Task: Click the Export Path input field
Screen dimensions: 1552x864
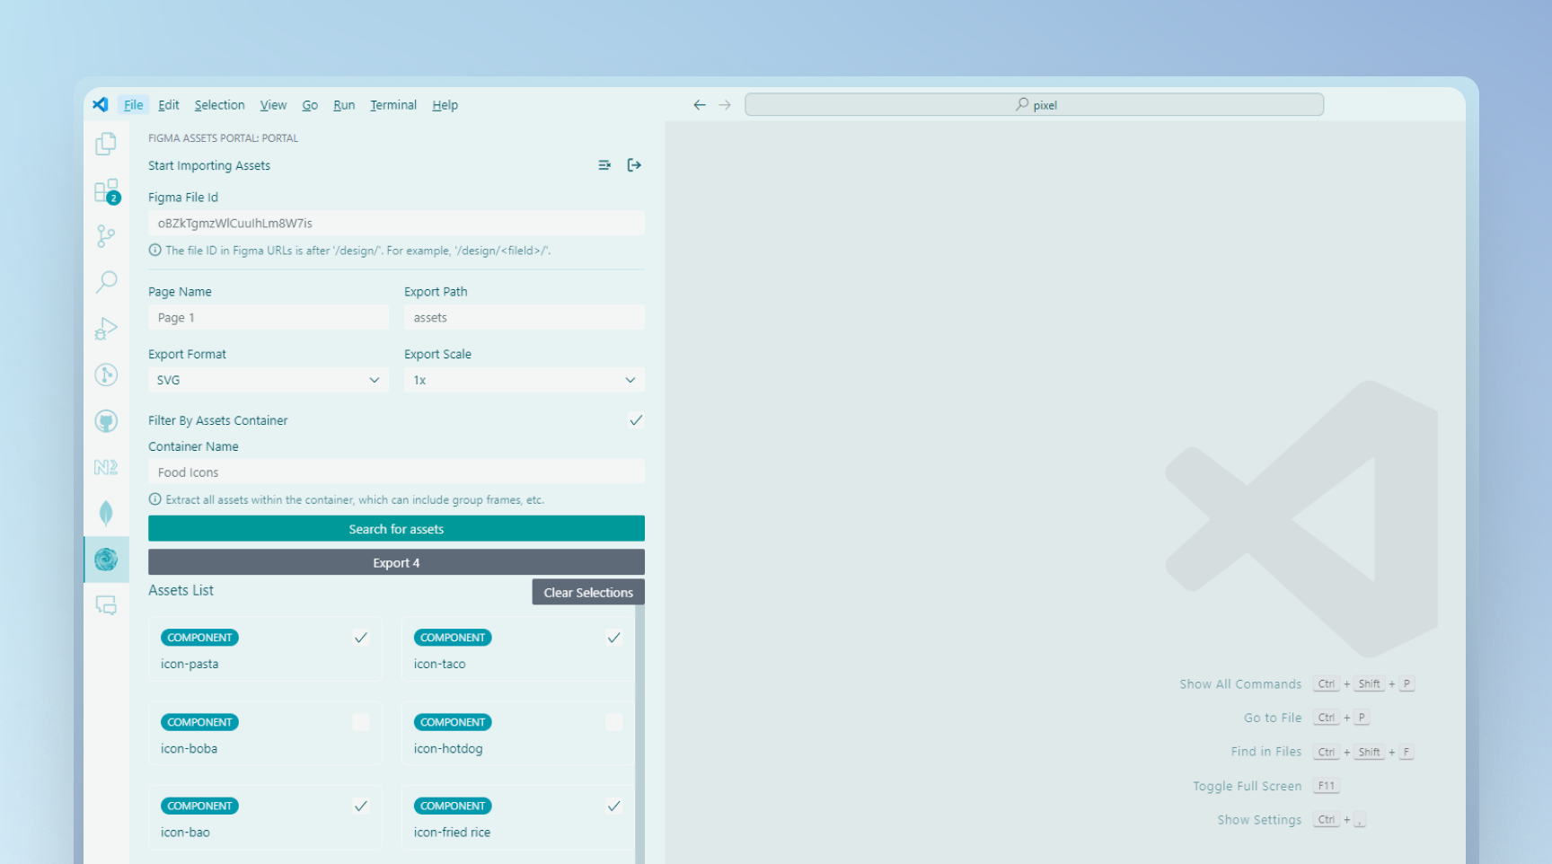Action: pos(525,317)
